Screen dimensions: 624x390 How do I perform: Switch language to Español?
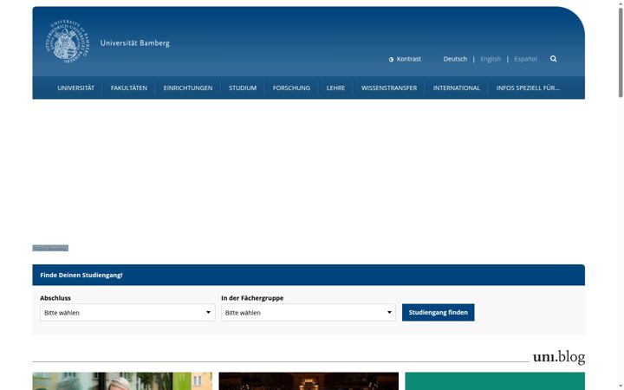(525, 59)
